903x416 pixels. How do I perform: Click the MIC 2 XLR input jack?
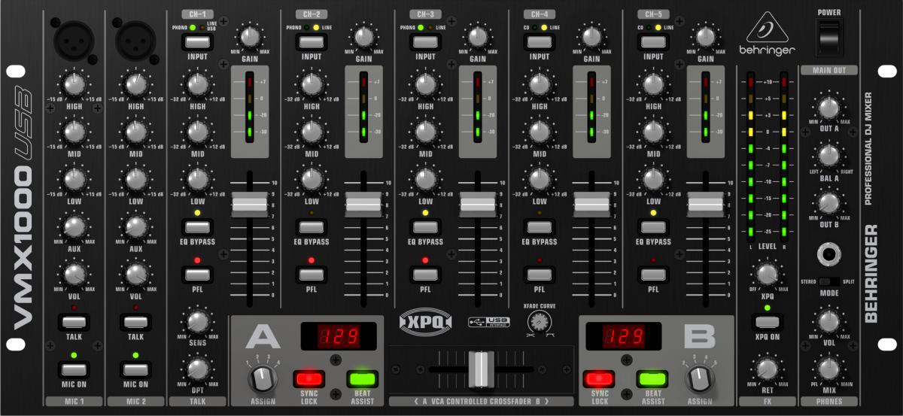coord(135,38)
